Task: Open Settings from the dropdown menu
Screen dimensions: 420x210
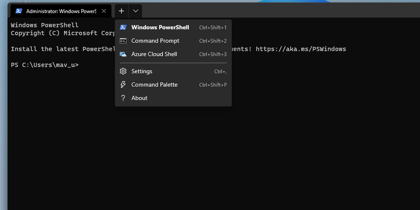Action: [x=142, y=71]
